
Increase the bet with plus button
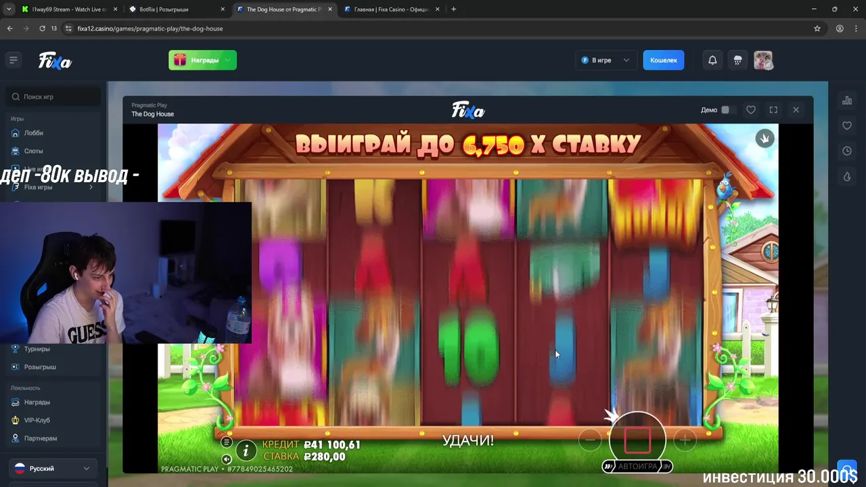coord(685,440)
